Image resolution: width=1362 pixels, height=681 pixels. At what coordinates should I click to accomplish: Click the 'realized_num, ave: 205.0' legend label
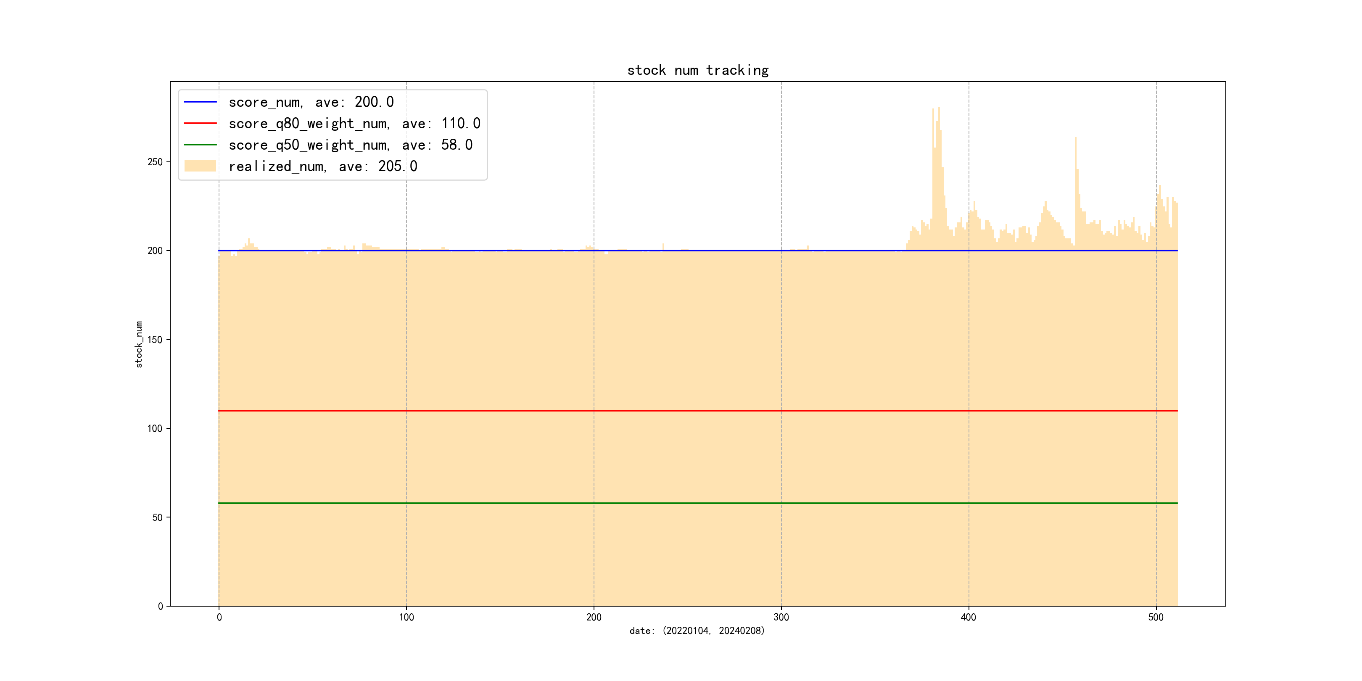click(x=322, y=166)
